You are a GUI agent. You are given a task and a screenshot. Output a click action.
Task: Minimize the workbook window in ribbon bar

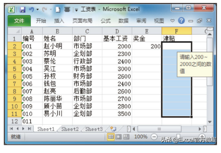191,21
